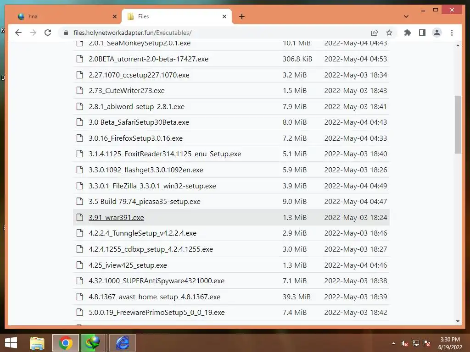Click file icon beside FileZilla row

(x=80, y=186)
